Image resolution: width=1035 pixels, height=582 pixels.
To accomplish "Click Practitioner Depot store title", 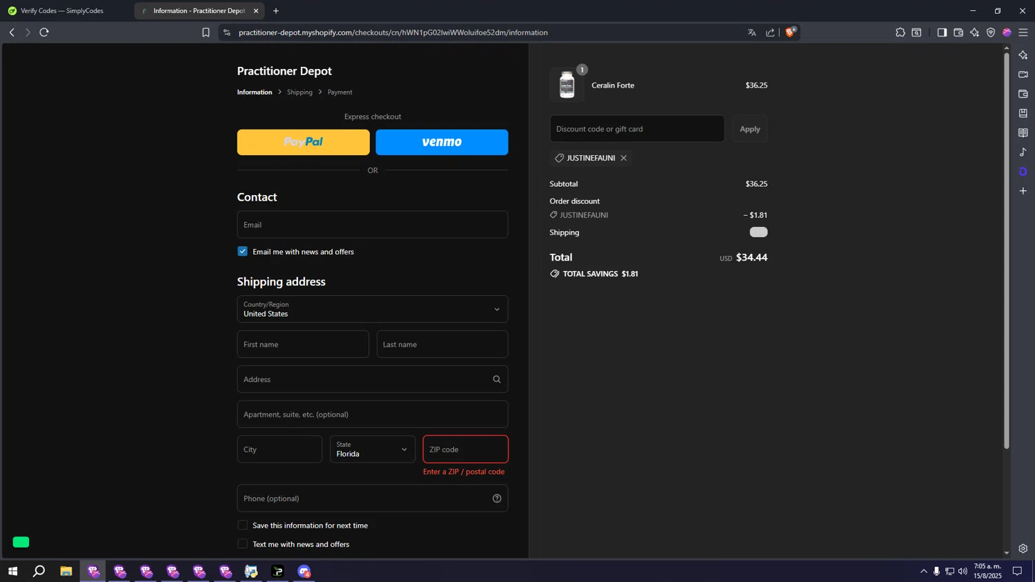I will [284, 71].
